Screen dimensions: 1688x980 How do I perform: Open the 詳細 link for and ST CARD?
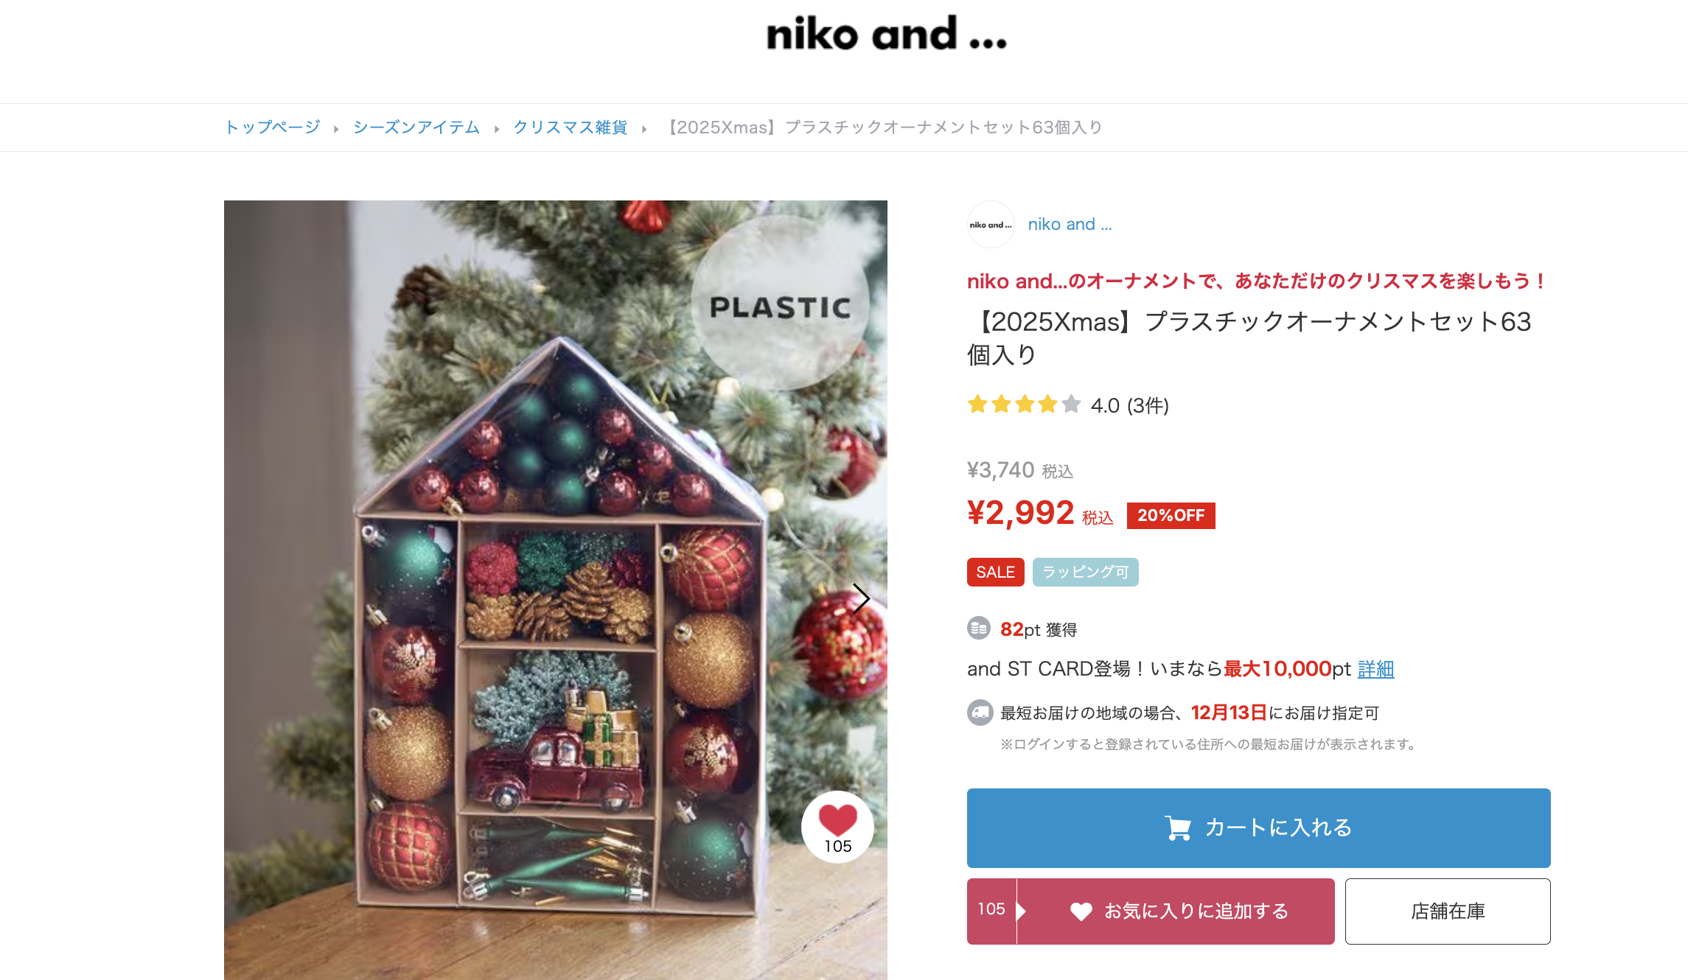[x=1375, y=669]
